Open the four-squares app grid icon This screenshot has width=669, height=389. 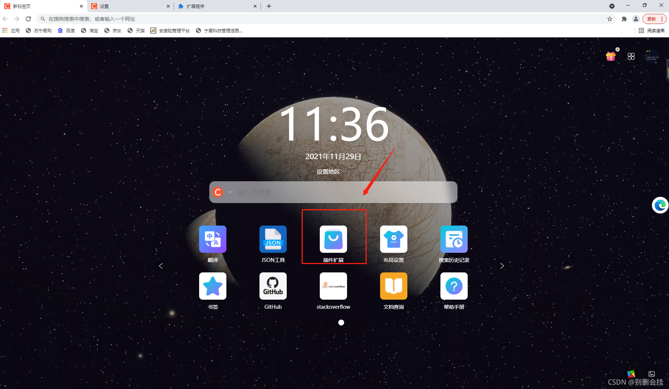coord(631,56)
